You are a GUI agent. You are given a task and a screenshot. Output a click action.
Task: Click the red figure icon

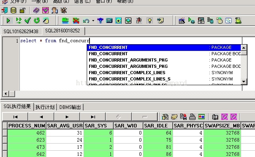(139, 21)
